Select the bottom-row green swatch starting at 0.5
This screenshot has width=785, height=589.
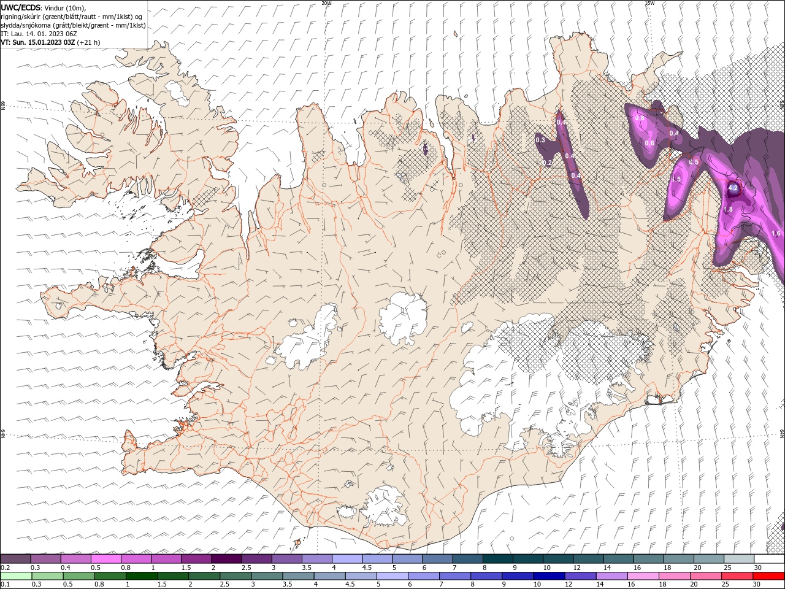tap(78, 576)
